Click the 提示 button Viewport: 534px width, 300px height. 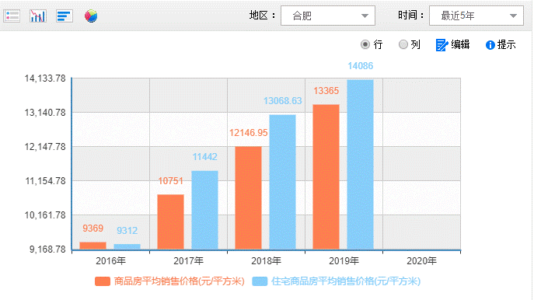click(x=501, y=44)
